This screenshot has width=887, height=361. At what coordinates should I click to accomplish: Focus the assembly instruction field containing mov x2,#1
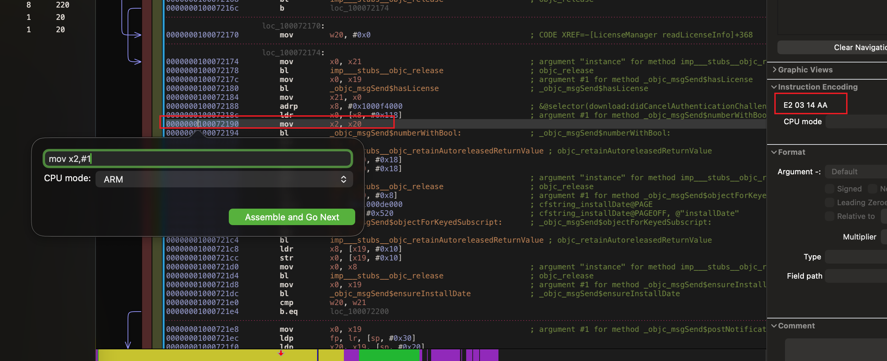198,159
